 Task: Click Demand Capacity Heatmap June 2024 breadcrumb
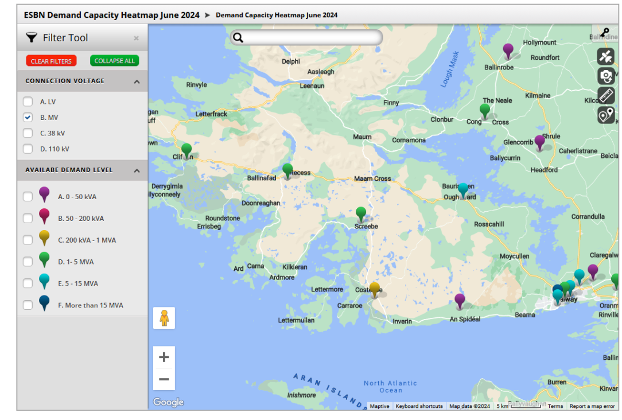[277, 15]
